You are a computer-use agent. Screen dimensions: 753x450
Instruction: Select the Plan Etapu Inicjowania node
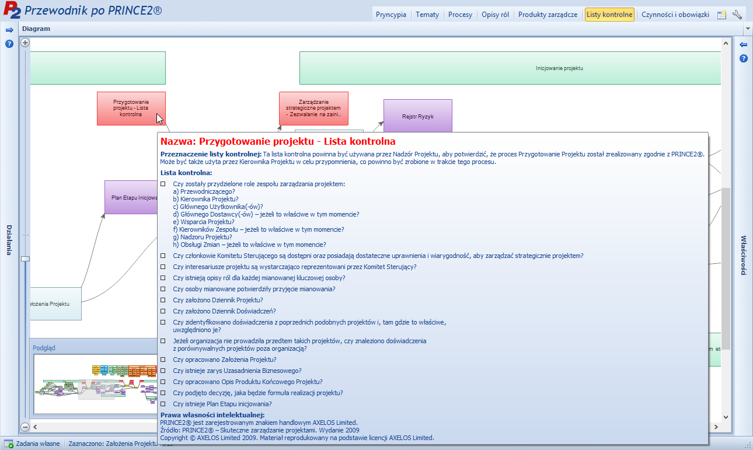pyautogui.click(x=131, y=197)
